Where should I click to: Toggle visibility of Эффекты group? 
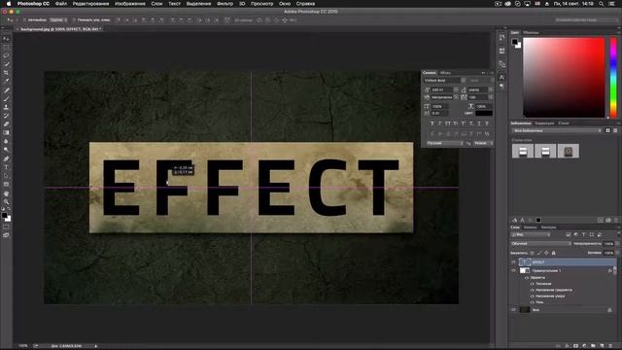tap(527, 278)
